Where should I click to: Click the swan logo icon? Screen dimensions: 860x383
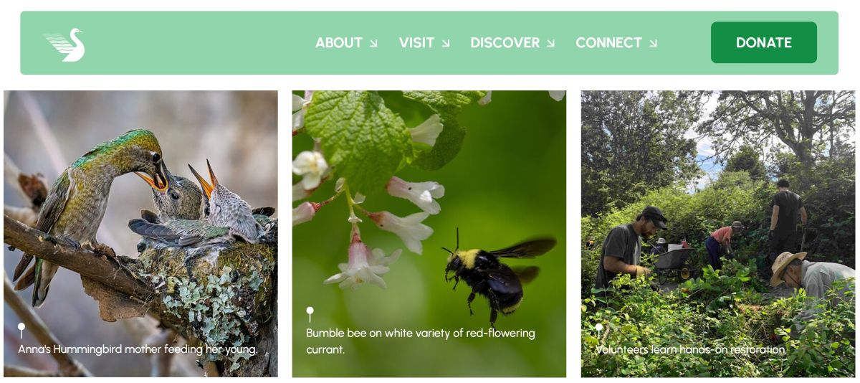click(64, 44)
